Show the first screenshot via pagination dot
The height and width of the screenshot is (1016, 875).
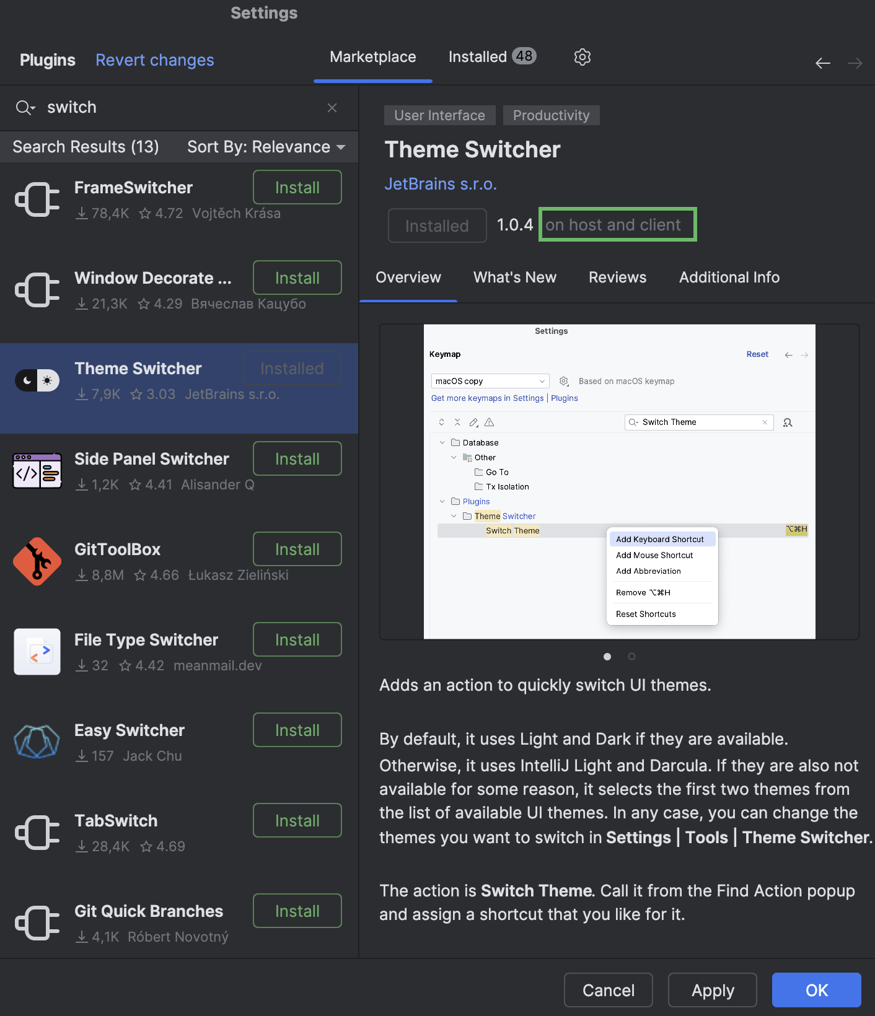pos(607,657)
